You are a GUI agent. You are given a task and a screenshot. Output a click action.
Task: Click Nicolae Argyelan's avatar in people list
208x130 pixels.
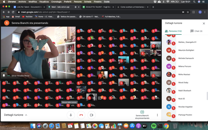coord(169,106)
